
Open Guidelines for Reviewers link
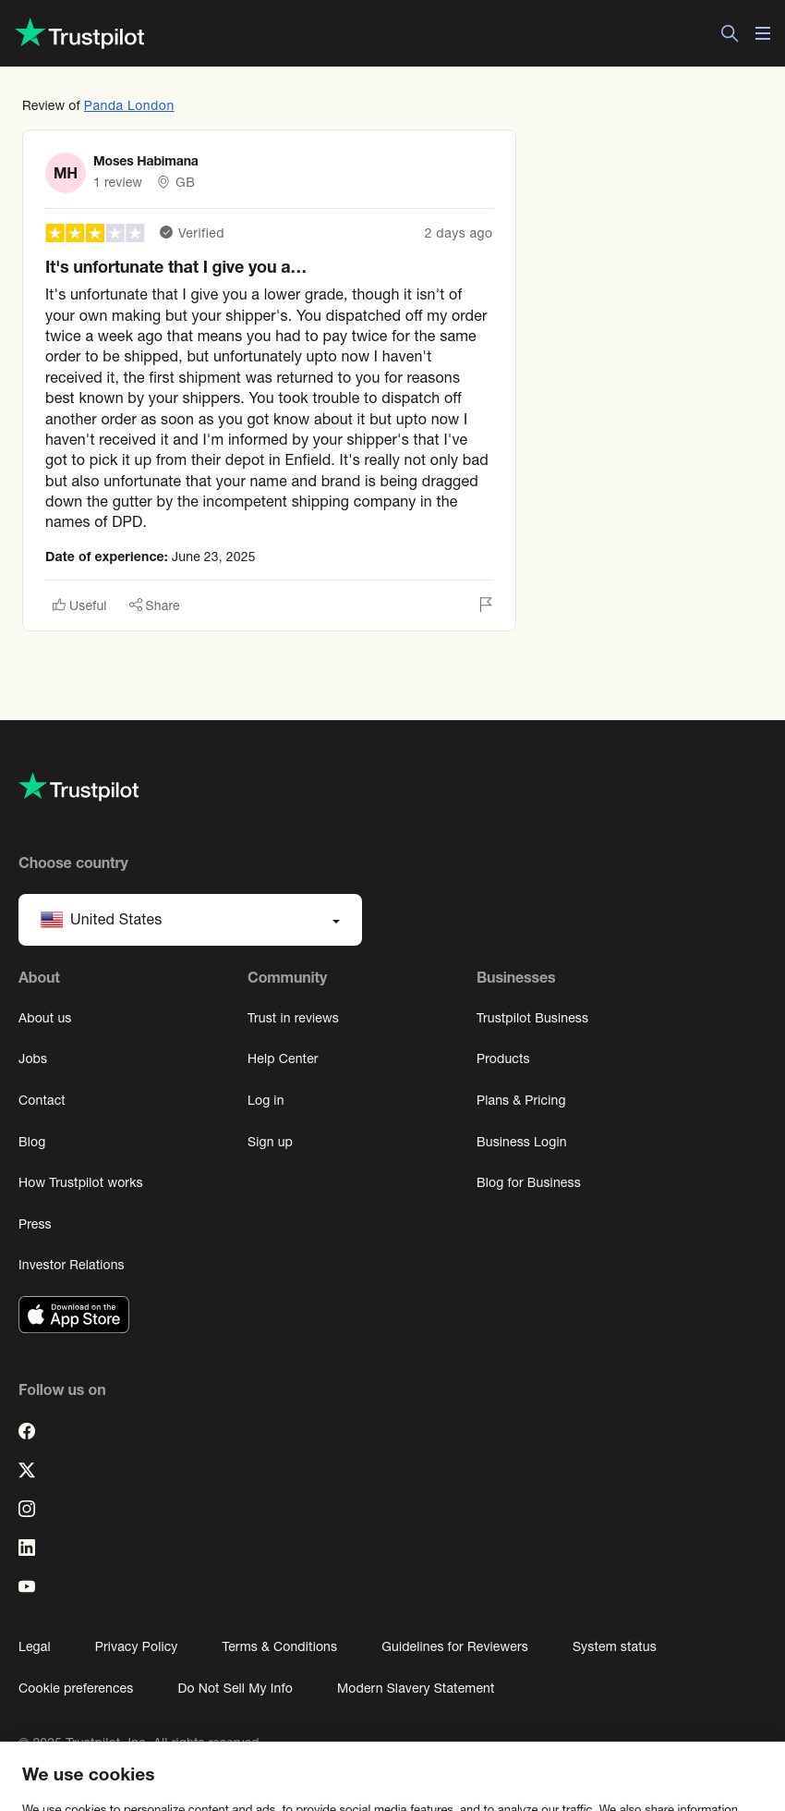[454, 1646]
